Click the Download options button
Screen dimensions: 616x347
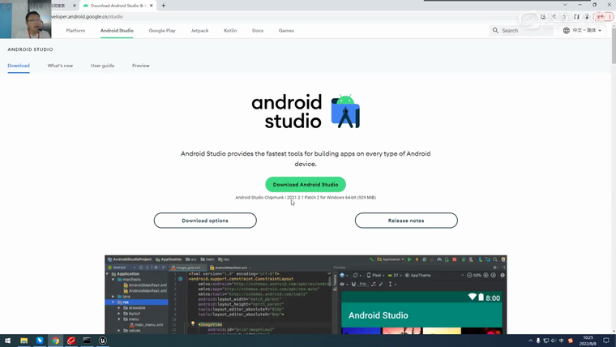[205, 221]
